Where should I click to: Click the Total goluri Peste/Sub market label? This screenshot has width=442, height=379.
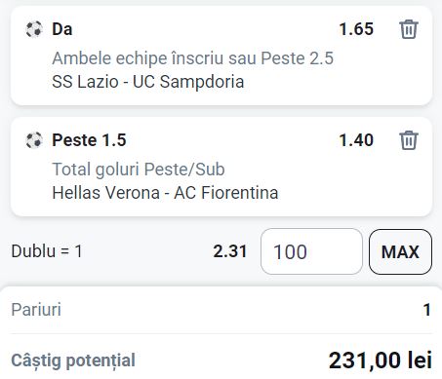click(139, 170)
